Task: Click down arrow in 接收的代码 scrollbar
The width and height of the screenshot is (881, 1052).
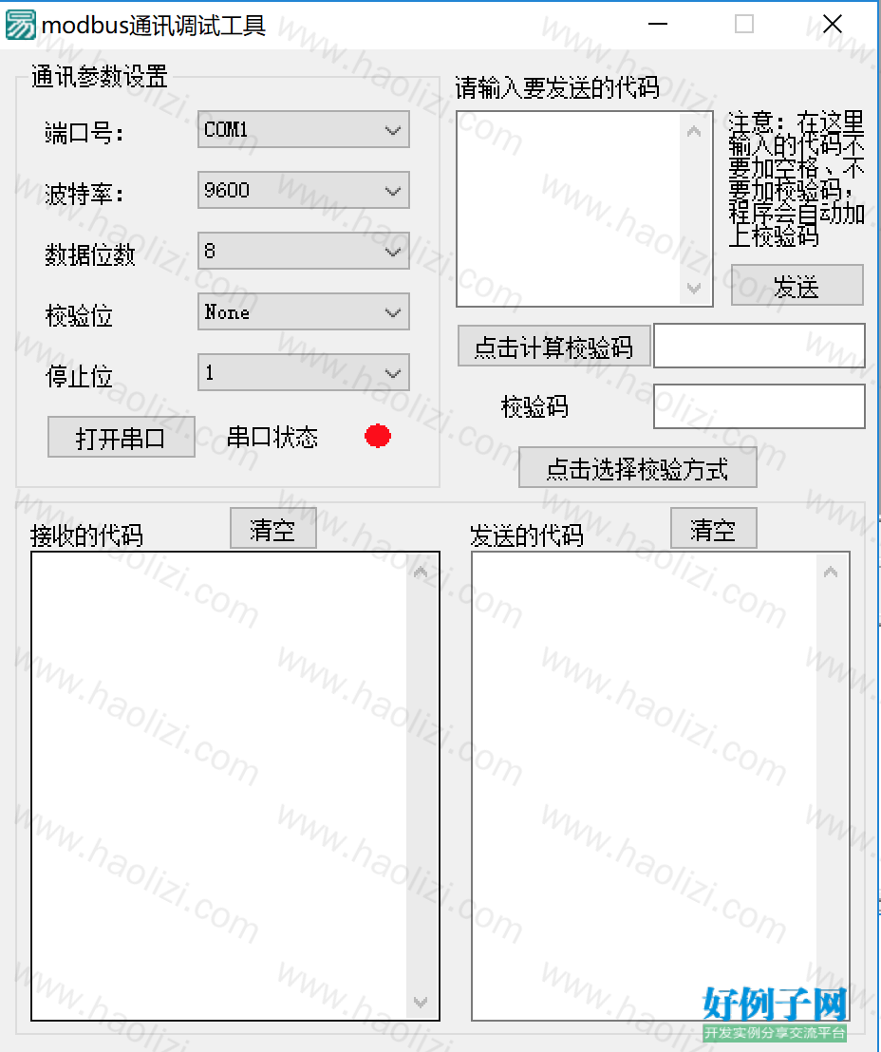Action: [x=421, y=1003]
